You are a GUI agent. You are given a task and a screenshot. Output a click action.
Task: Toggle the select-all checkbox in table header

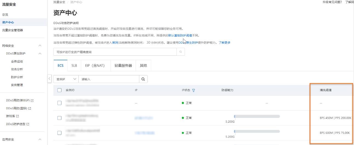(59, 90)
